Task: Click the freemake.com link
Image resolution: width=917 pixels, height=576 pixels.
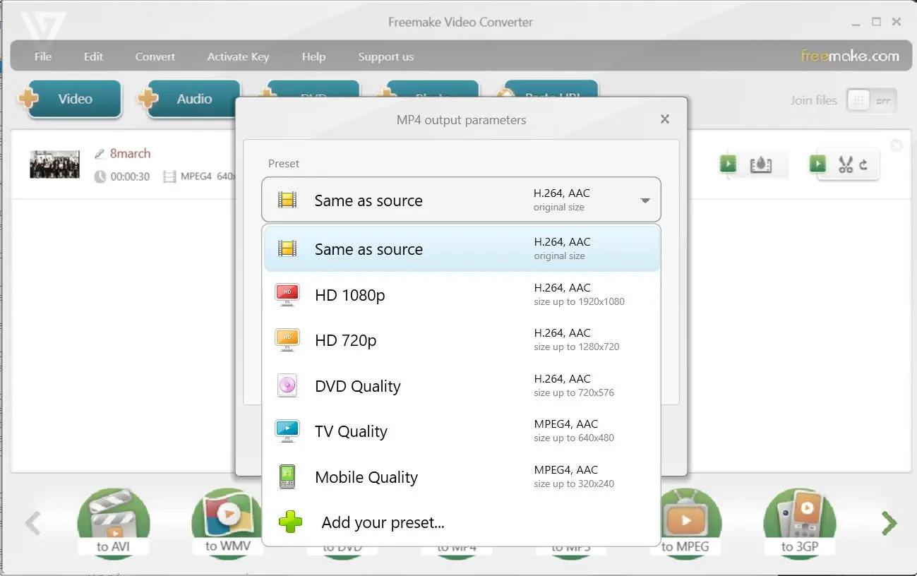Action: [850, 56]
